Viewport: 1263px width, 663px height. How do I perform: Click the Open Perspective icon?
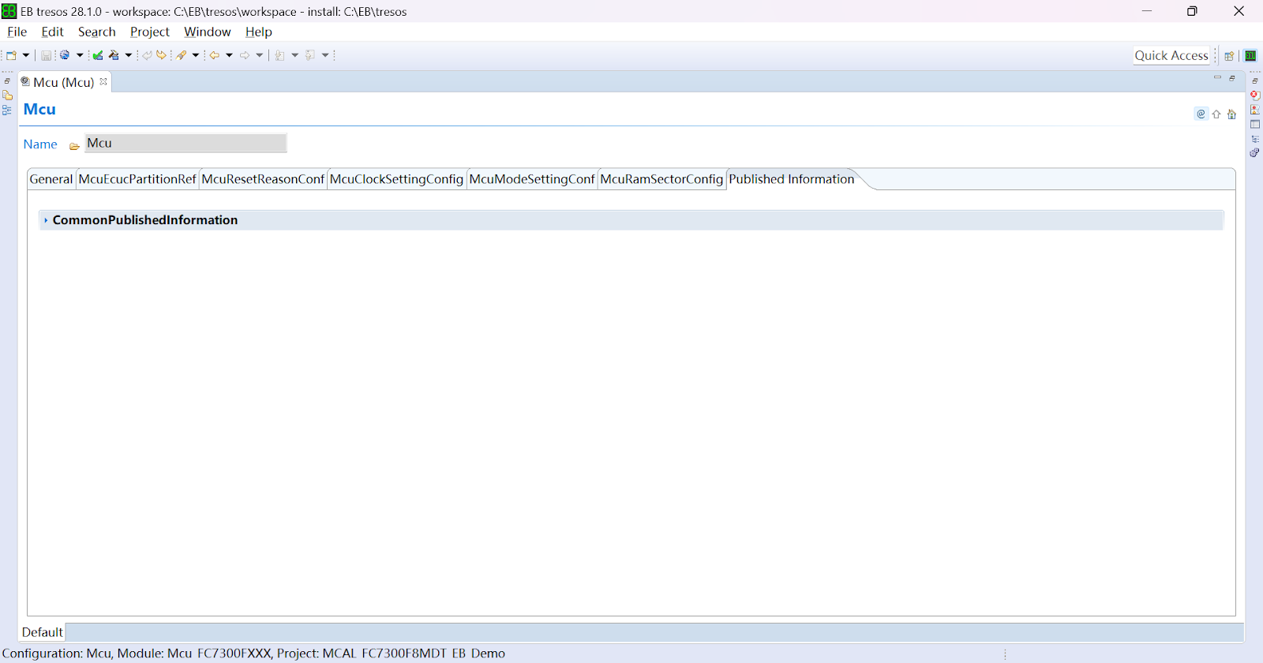[1229, 56]
